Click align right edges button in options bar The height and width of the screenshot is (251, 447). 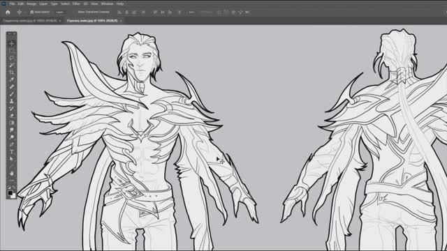pyautogui.click(x=134, y=13)
